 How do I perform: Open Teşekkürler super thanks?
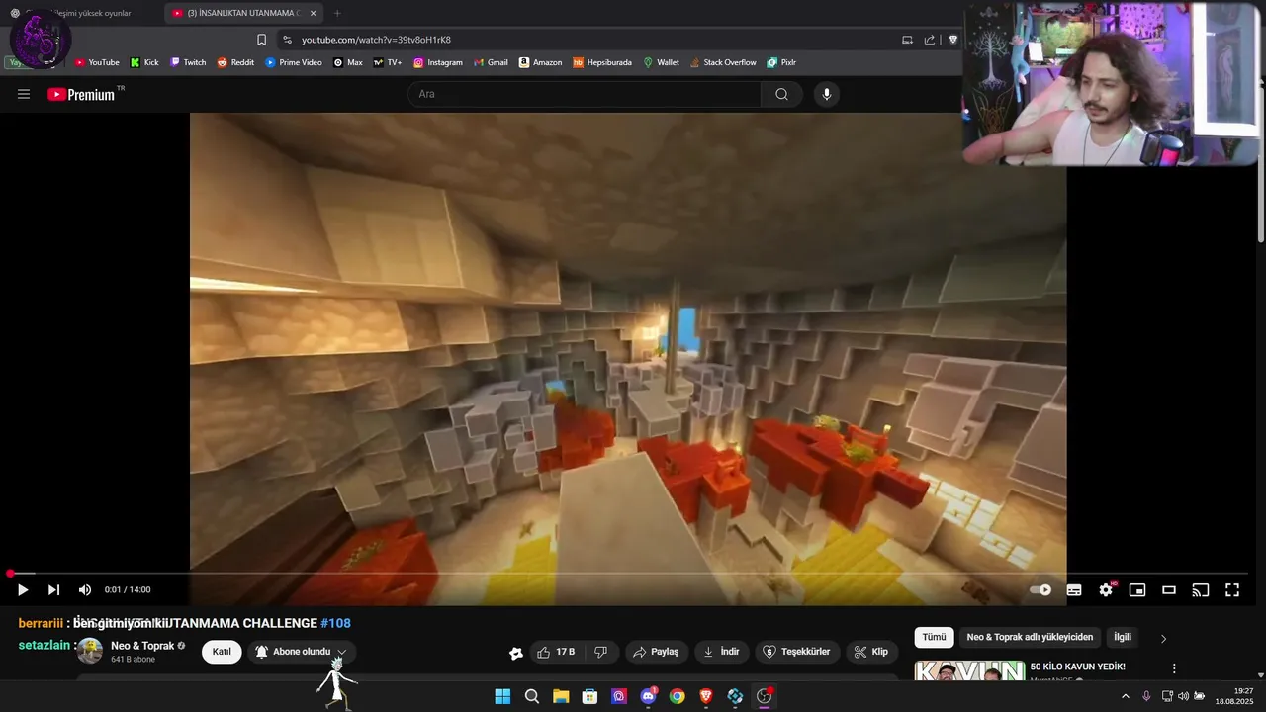[x=798, y=652]
